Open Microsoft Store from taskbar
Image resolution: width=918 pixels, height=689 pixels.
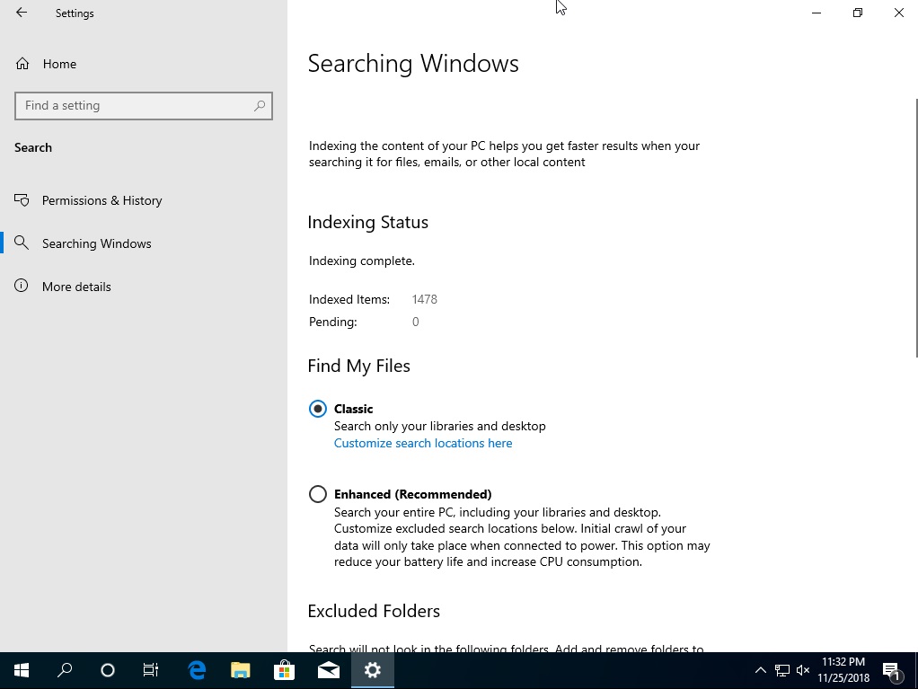285,670
